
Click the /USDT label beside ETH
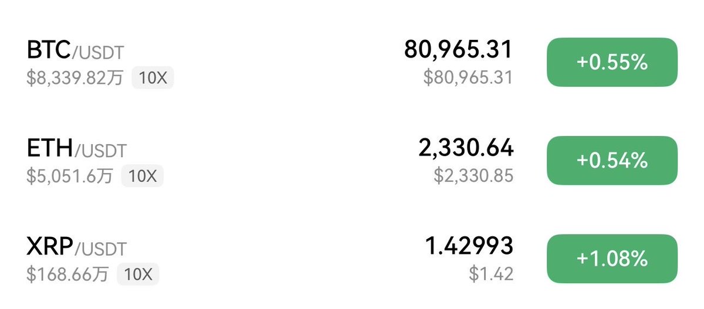(100, 151)
